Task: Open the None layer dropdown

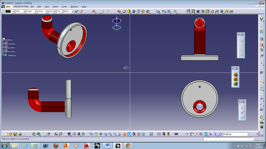Action: 72,11
